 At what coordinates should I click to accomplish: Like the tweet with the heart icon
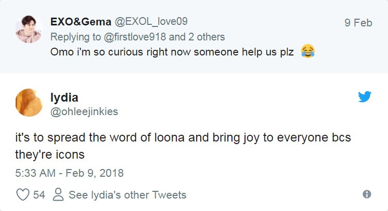[x=23, y=195]
